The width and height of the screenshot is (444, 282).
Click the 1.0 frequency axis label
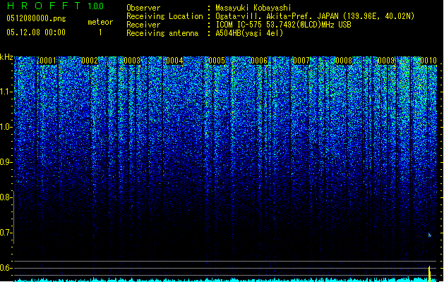[6, 127]
